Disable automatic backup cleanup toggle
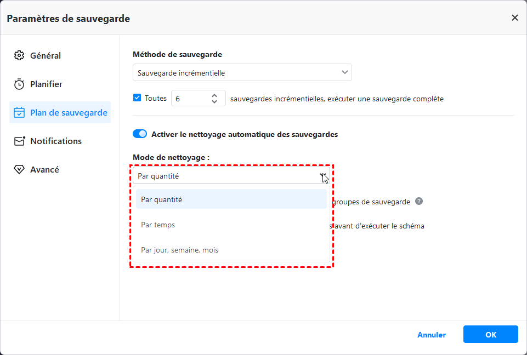Viewport: 527px width, 355px height. pos(140,134)
